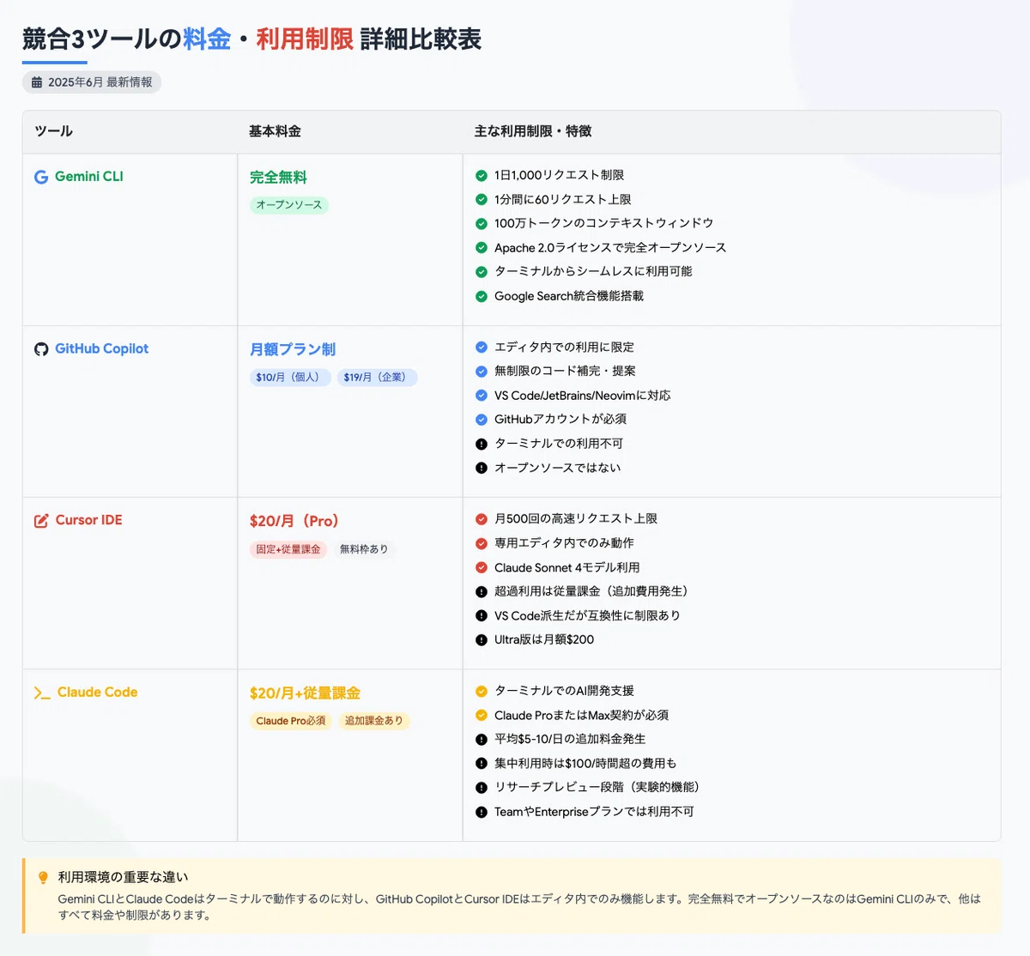Click green check icon beside 1分間に60リクエスト上限

pyautogui.click(x=482, y=199)
